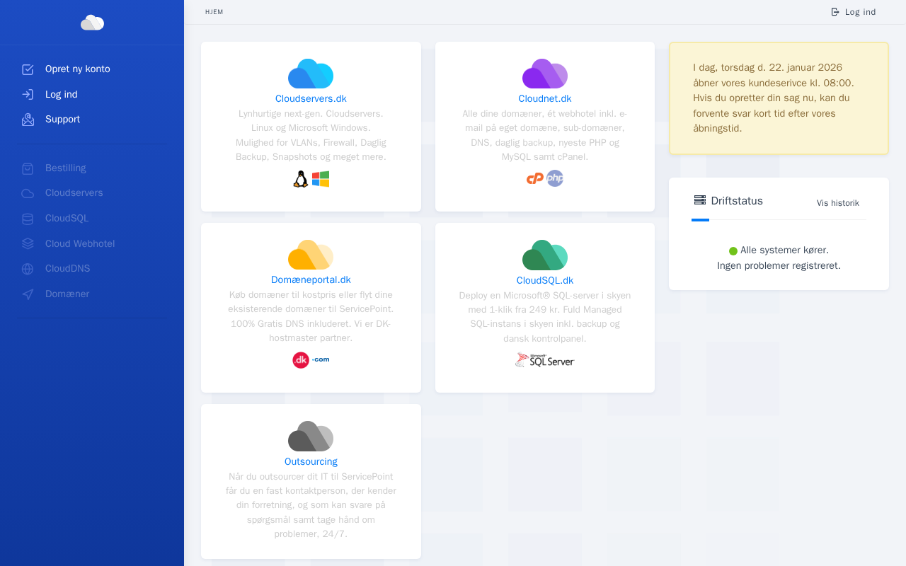Click the yellow customer service hours notice
Screen dimensions: 906x566
779,98
